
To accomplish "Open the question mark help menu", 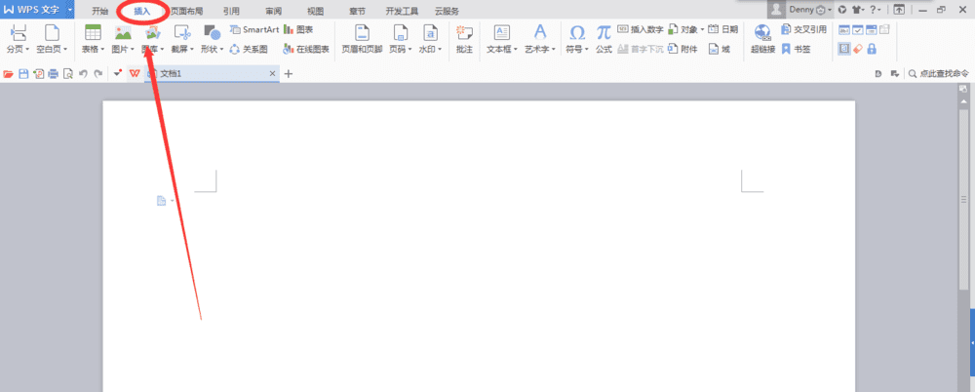I will click(x=876, y=10).
